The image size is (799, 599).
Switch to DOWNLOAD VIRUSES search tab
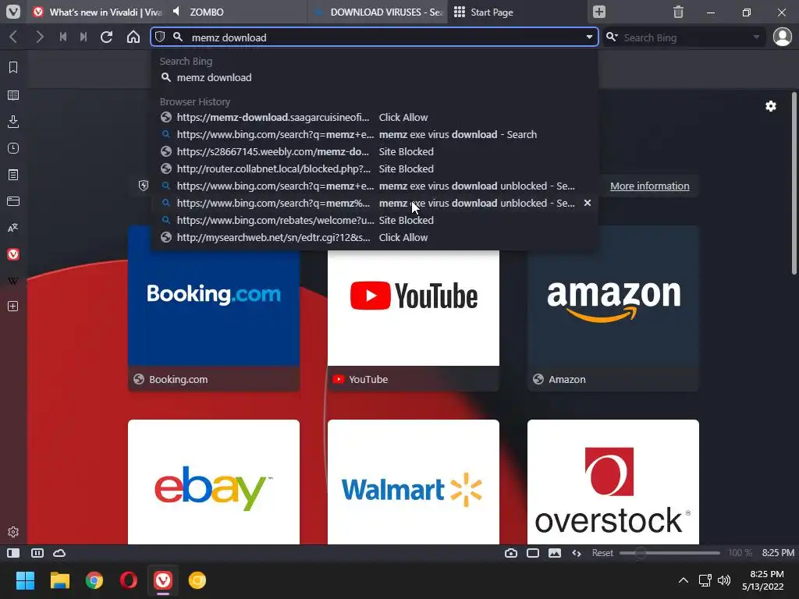[377, 12]
